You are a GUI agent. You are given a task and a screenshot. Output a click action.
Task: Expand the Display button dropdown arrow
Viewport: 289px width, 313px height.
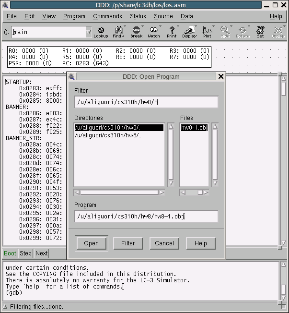[196, 26]
